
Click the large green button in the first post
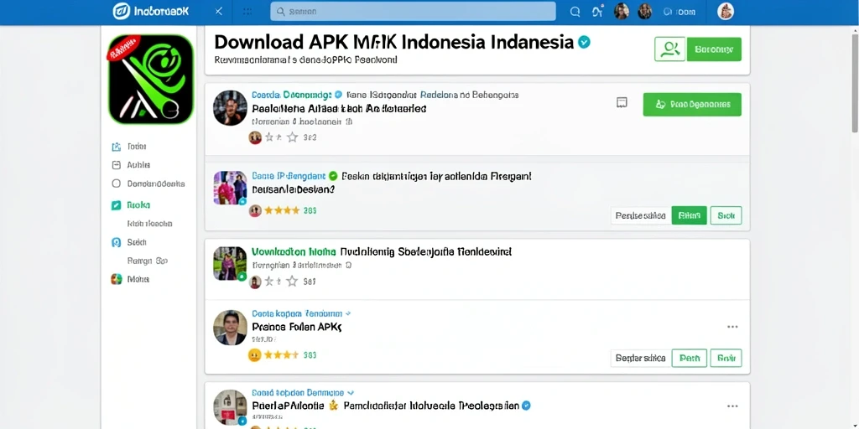pos(692,104)
